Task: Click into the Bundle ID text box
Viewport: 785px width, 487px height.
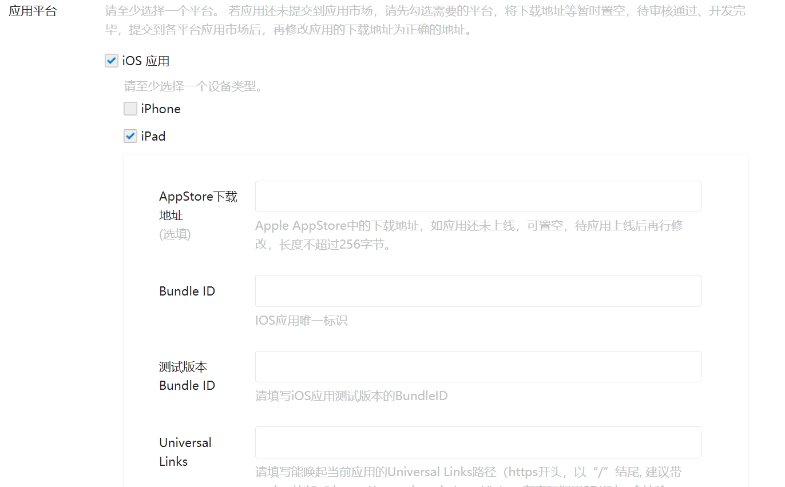Action: (478, 291)
